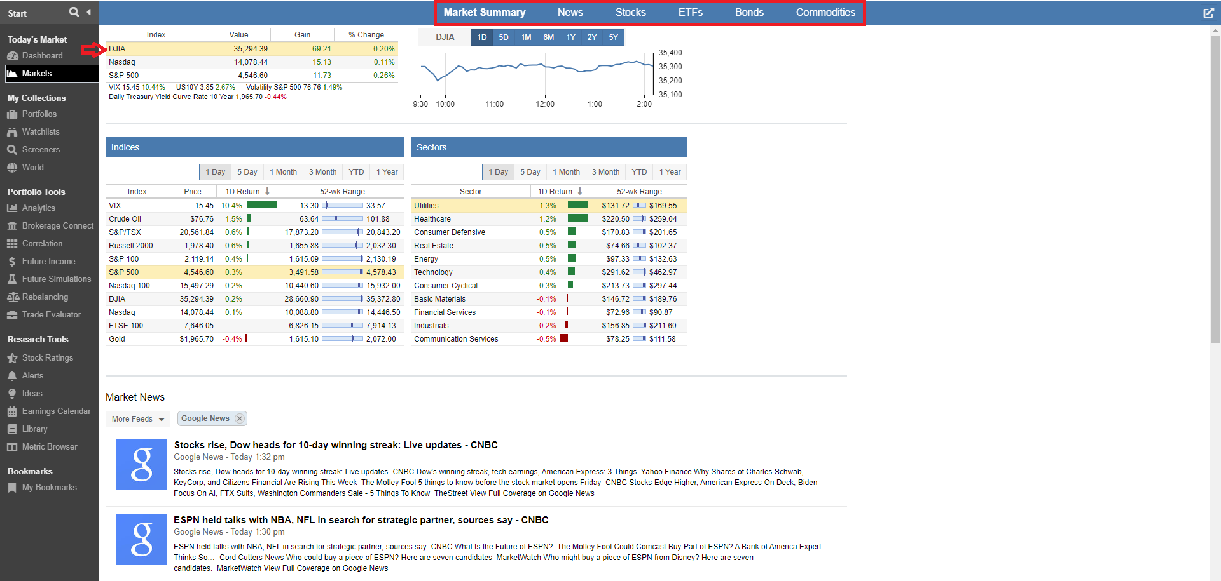Open the News tab
1221x581 pixels.
570,12
